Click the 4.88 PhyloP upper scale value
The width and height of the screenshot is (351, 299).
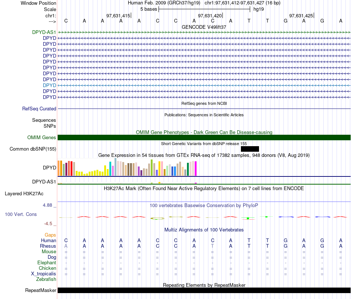tap(47, 205)
